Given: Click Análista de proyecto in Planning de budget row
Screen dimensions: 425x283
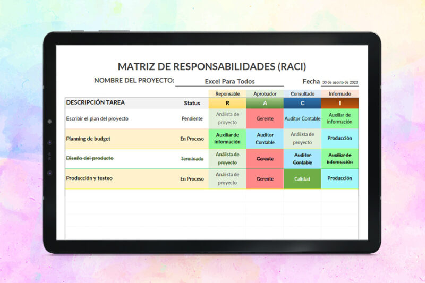Looking at the screenshot, I should coord(302,139).
